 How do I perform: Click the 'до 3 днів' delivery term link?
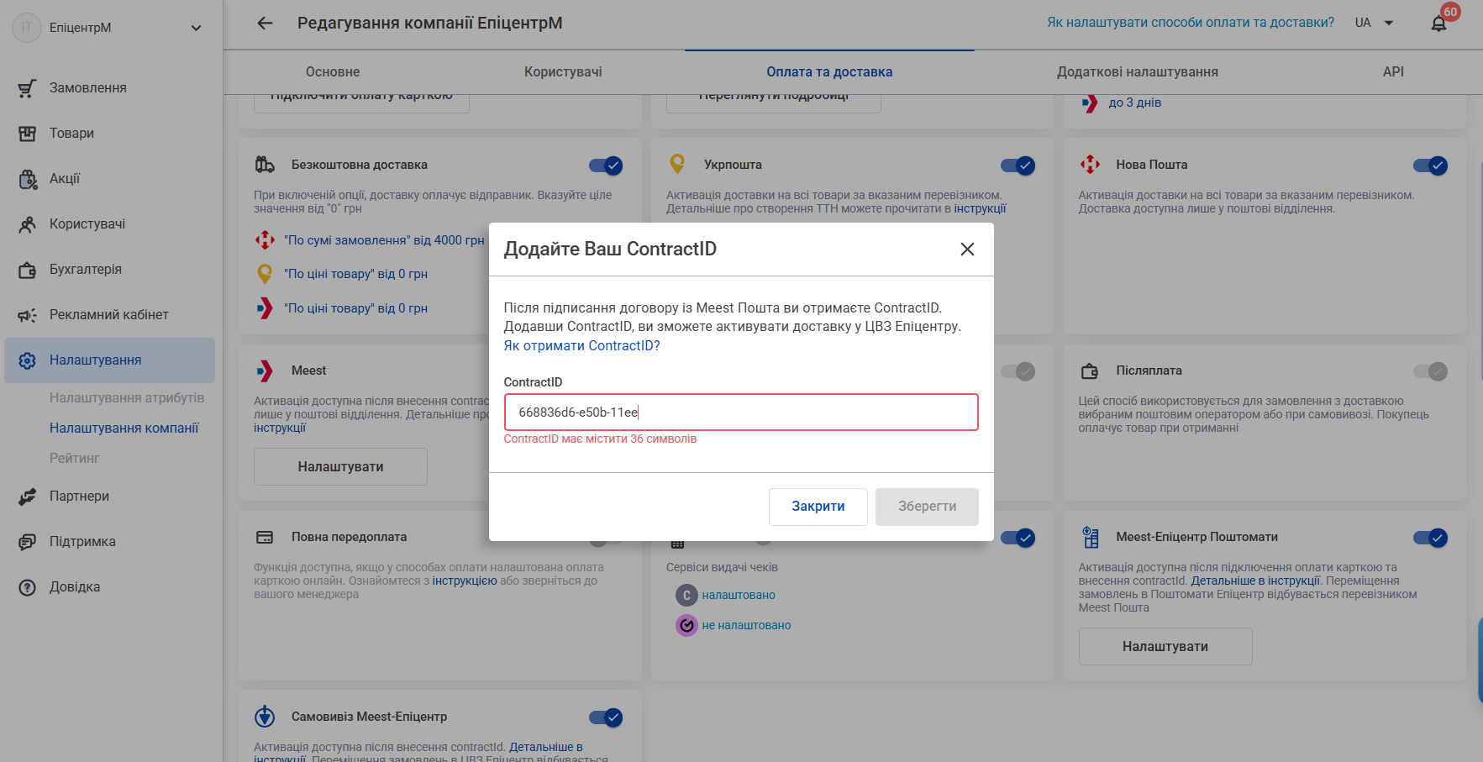tap(1134, 102)
